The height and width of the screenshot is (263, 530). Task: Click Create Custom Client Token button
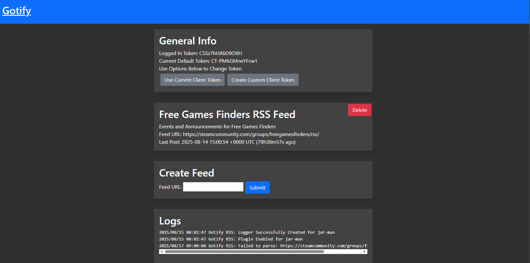coord(263,80)
